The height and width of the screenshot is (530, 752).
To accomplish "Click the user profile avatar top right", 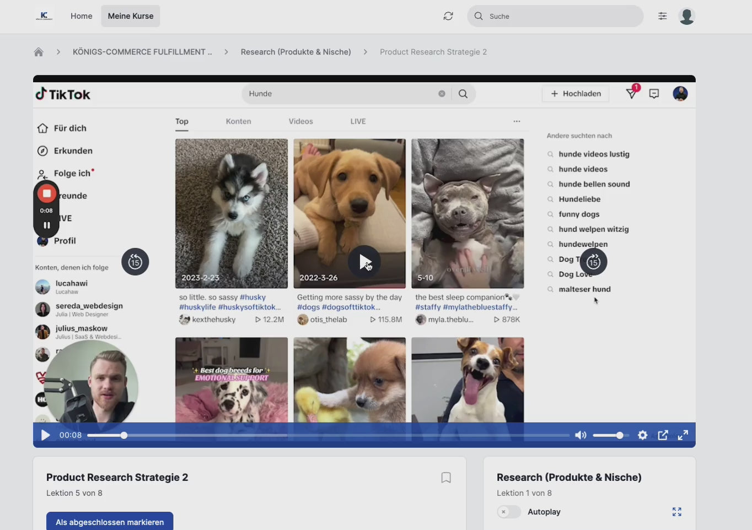I will 686,16.
